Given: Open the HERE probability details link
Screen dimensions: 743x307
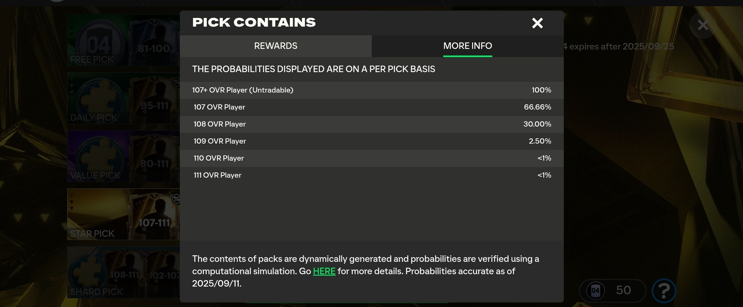Looking at the screenshot, I should click(x=324, y=271).
